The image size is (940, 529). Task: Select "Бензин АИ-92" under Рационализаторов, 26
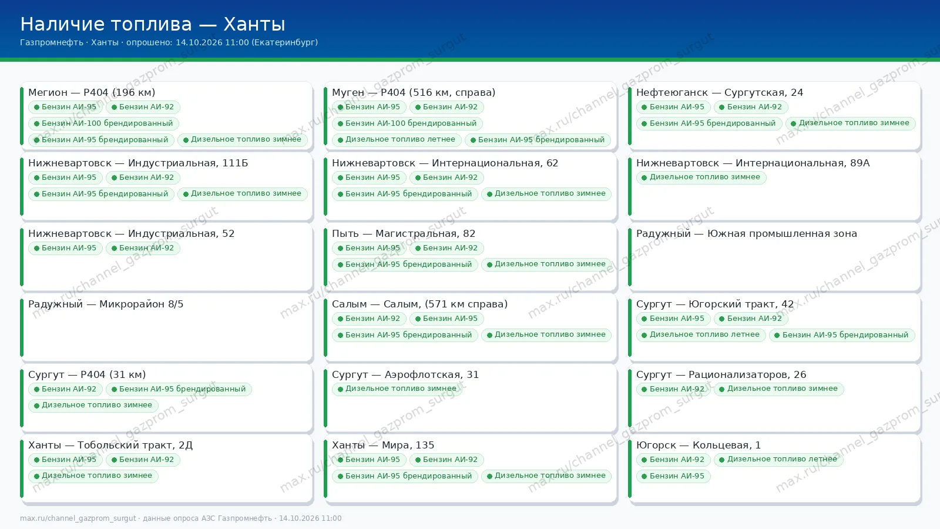[x=673, y=389]
